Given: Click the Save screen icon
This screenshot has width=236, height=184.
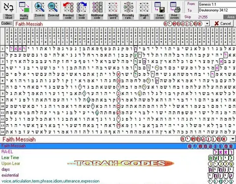Looking at the screenshot, I should point(159,7).
